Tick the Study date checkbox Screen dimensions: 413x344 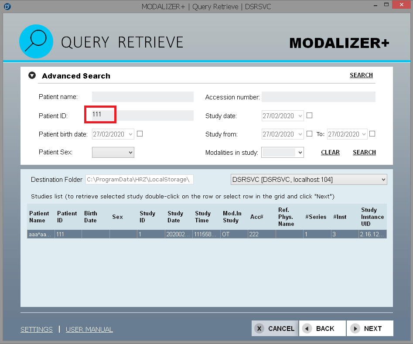pos(310,116)
